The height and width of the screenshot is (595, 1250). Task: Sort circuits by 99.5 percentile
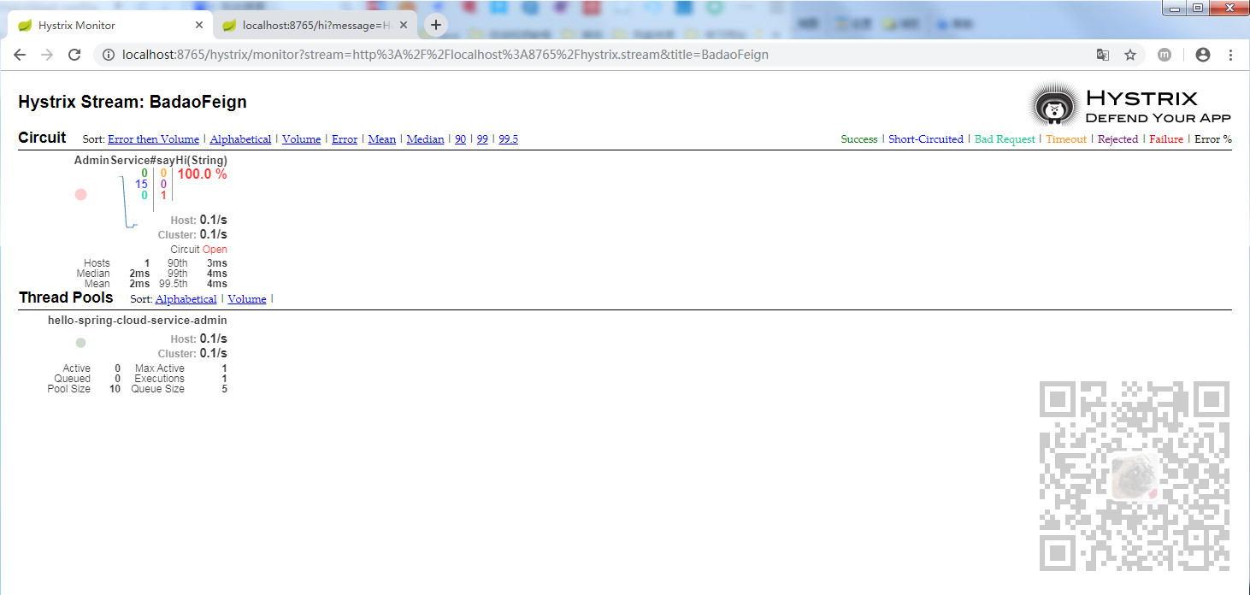tap(508, 139)
